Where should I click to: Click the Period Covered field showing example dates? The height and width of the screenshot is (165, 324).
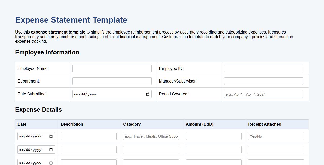click(263, 94)
